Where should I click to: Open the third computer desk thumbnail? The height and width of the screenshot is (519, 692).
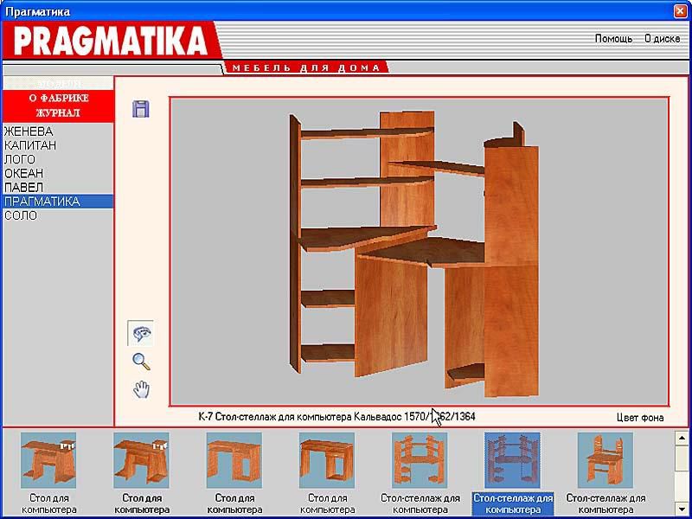[x=234, y=460]
